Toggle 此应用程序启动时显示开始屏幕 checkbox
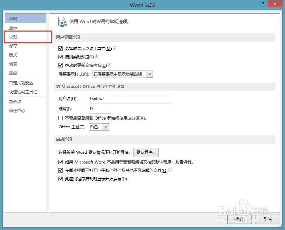 [61, 179]
